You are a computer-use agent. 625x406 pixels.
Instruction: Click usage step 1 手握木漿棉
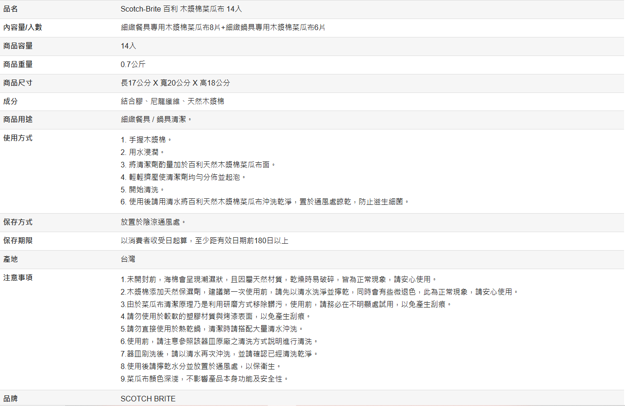click(x=146, y=140)
